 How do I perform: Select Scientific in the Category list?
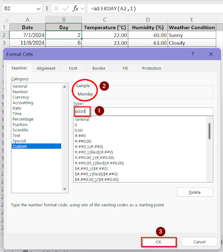pos(21,130)
